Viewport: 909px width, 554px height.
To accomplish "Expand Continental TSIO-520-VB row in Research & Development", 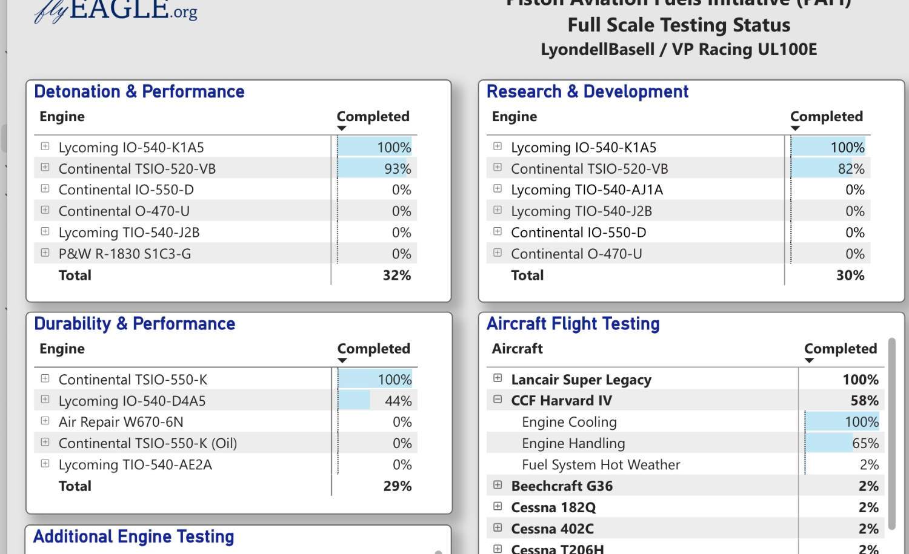I will (498, 168).
